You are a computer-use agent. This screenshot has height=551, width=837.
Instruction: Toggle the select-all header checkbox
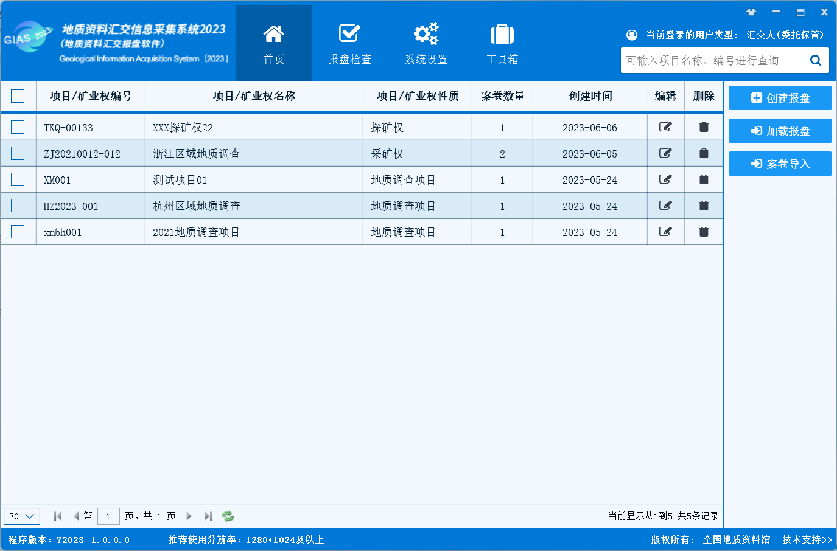(18, 96)
